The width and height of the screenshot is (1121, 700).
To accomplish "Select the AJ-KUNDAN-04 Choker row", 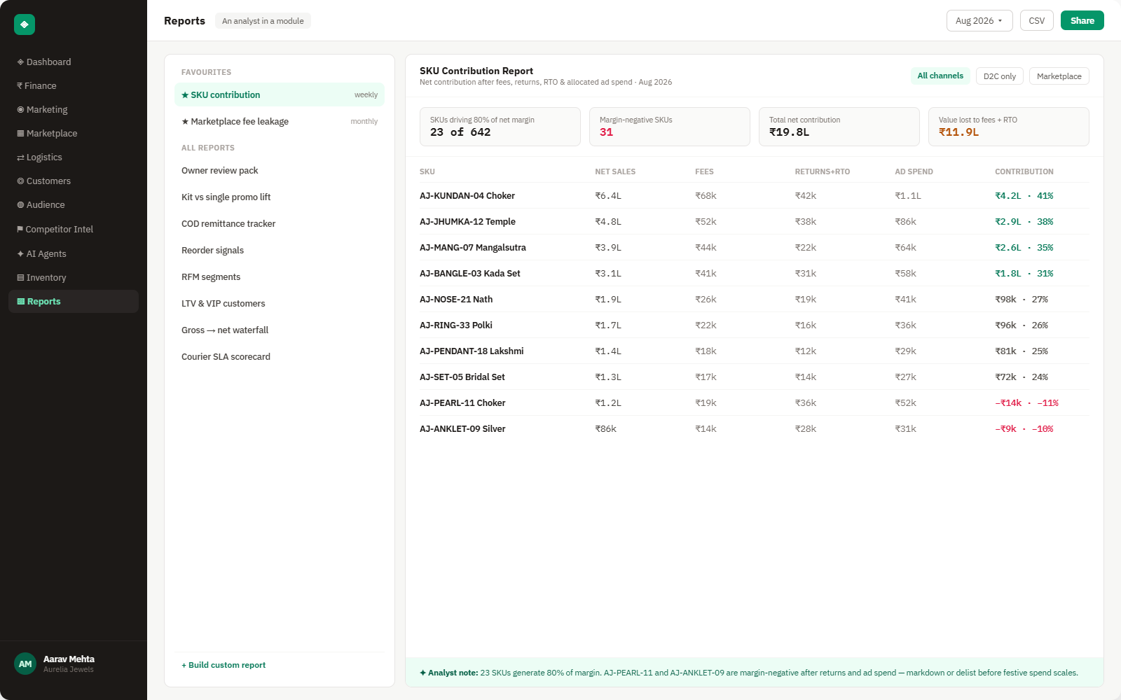I will tap(755, 195).
